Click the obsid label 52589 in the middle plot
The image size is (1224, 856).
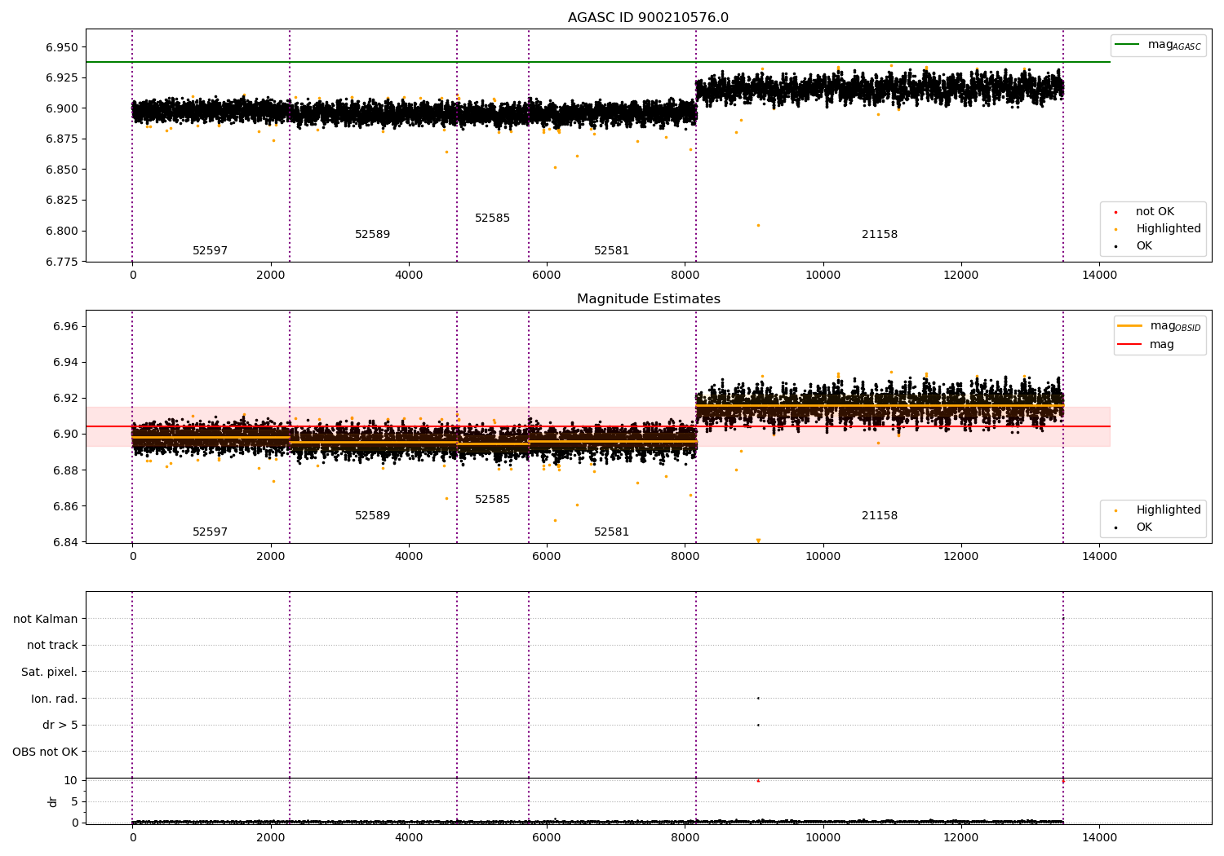coord(372,516)
